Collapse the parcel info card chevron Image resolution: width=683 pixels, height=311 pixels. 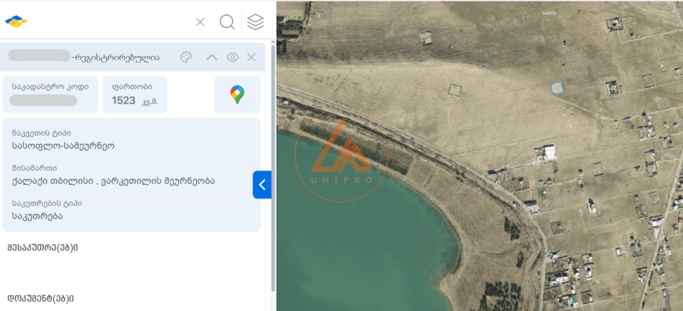pyautogui.click(x=212, y=57)
